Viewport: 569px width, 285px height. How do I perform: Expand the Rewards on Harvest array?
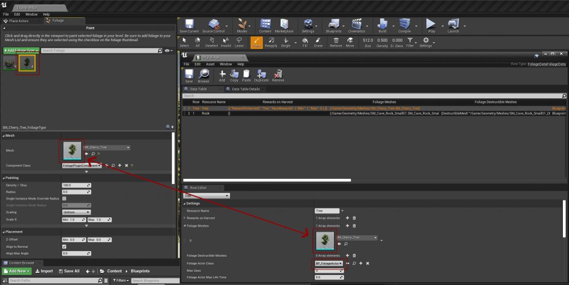pyautogui.click(x=184, y=218)
